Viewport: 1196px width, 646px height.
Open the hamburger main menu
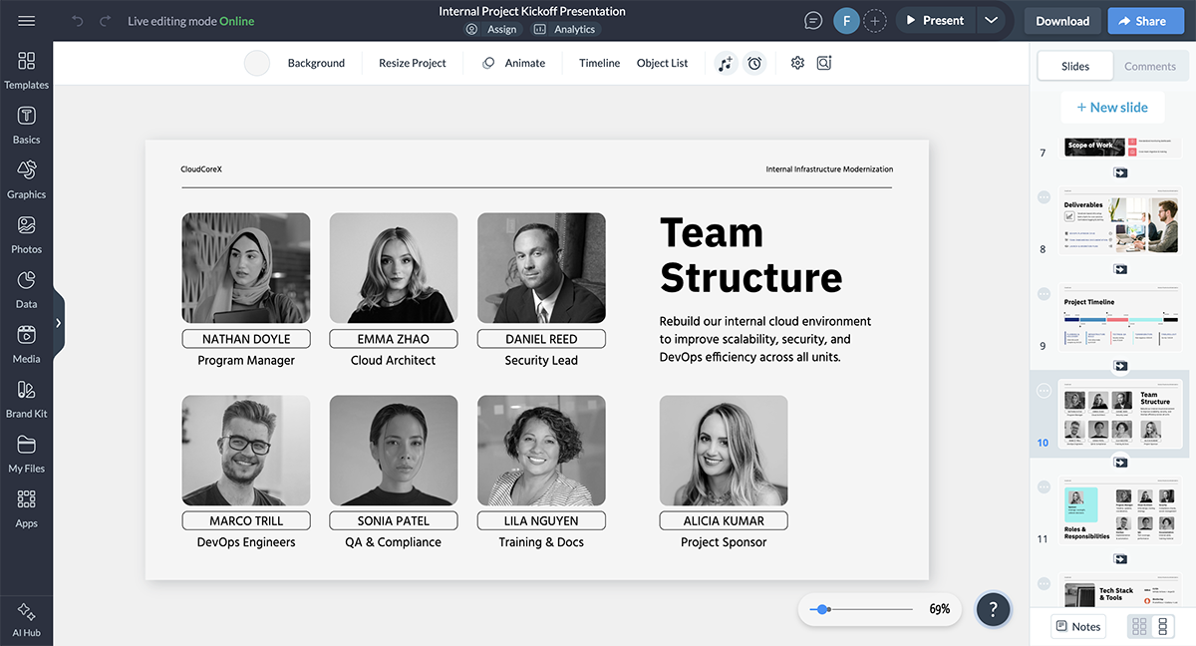point(27,21)
